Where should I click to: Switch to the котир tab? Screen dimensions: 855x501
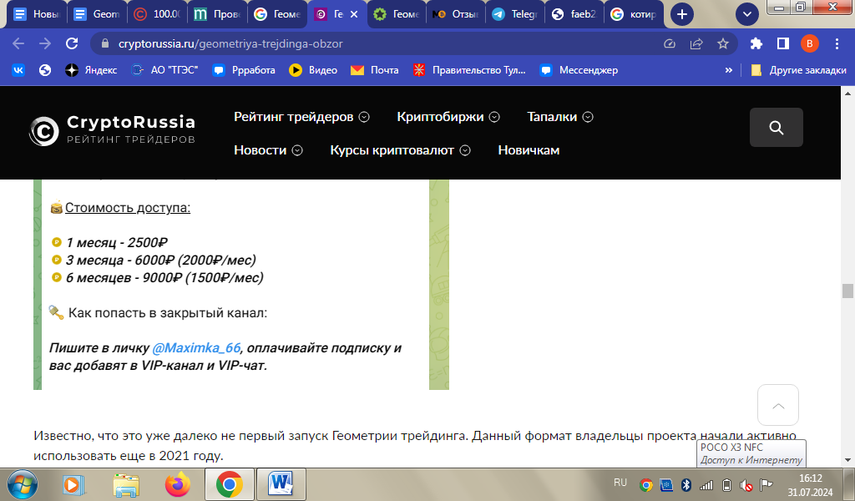635,14
